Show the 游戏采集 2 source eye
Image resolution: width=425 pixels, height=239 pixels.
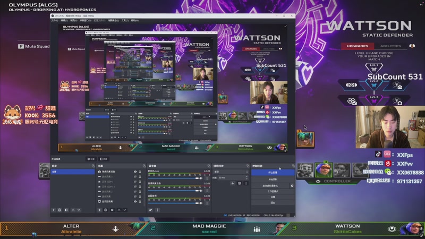pos(135,192)
